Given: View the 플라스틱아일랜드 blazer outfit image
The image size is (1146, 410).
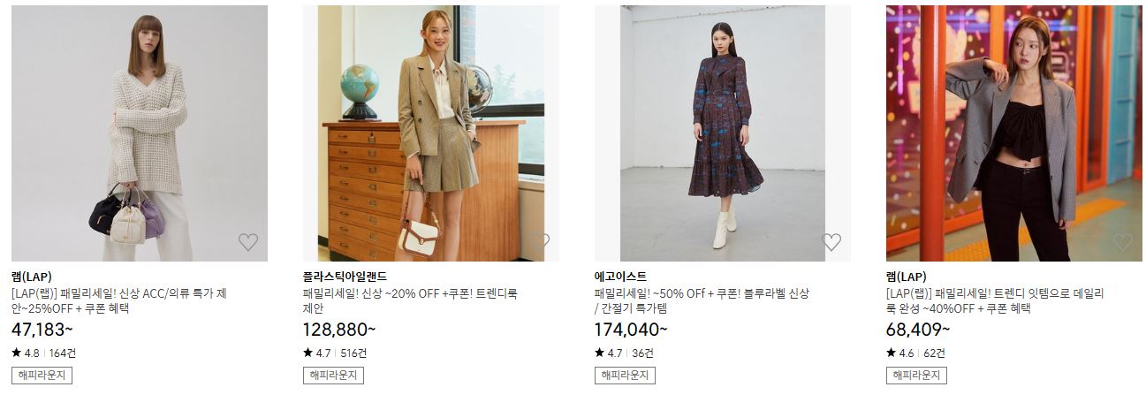Looking at the screenshot, I should (x=431, y=133).
